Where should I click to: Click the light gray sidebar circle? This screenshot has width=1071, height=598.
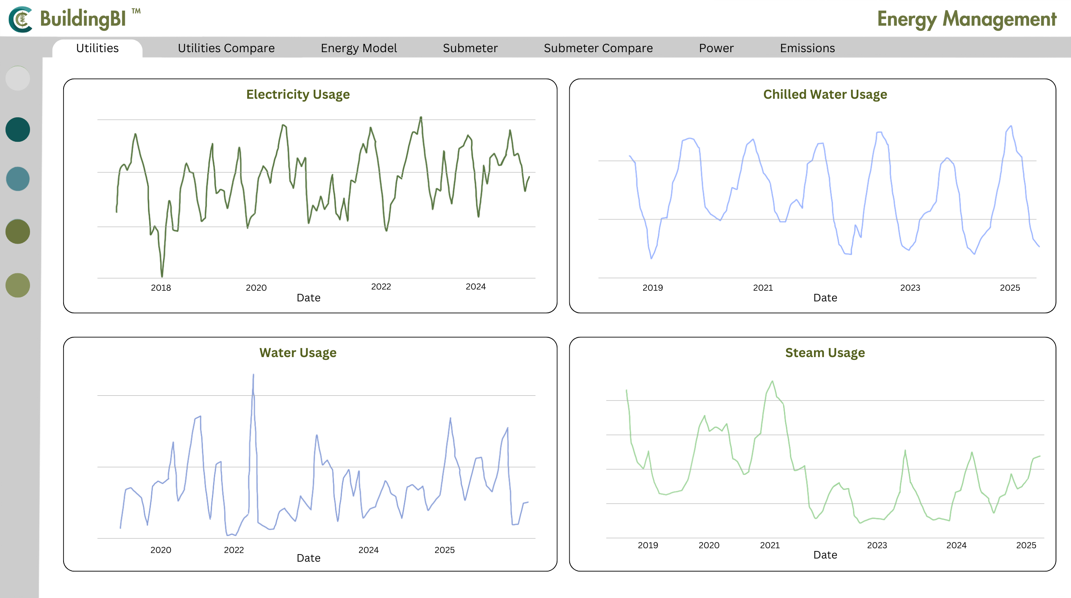pyautogui.click(x=18, y=78)
